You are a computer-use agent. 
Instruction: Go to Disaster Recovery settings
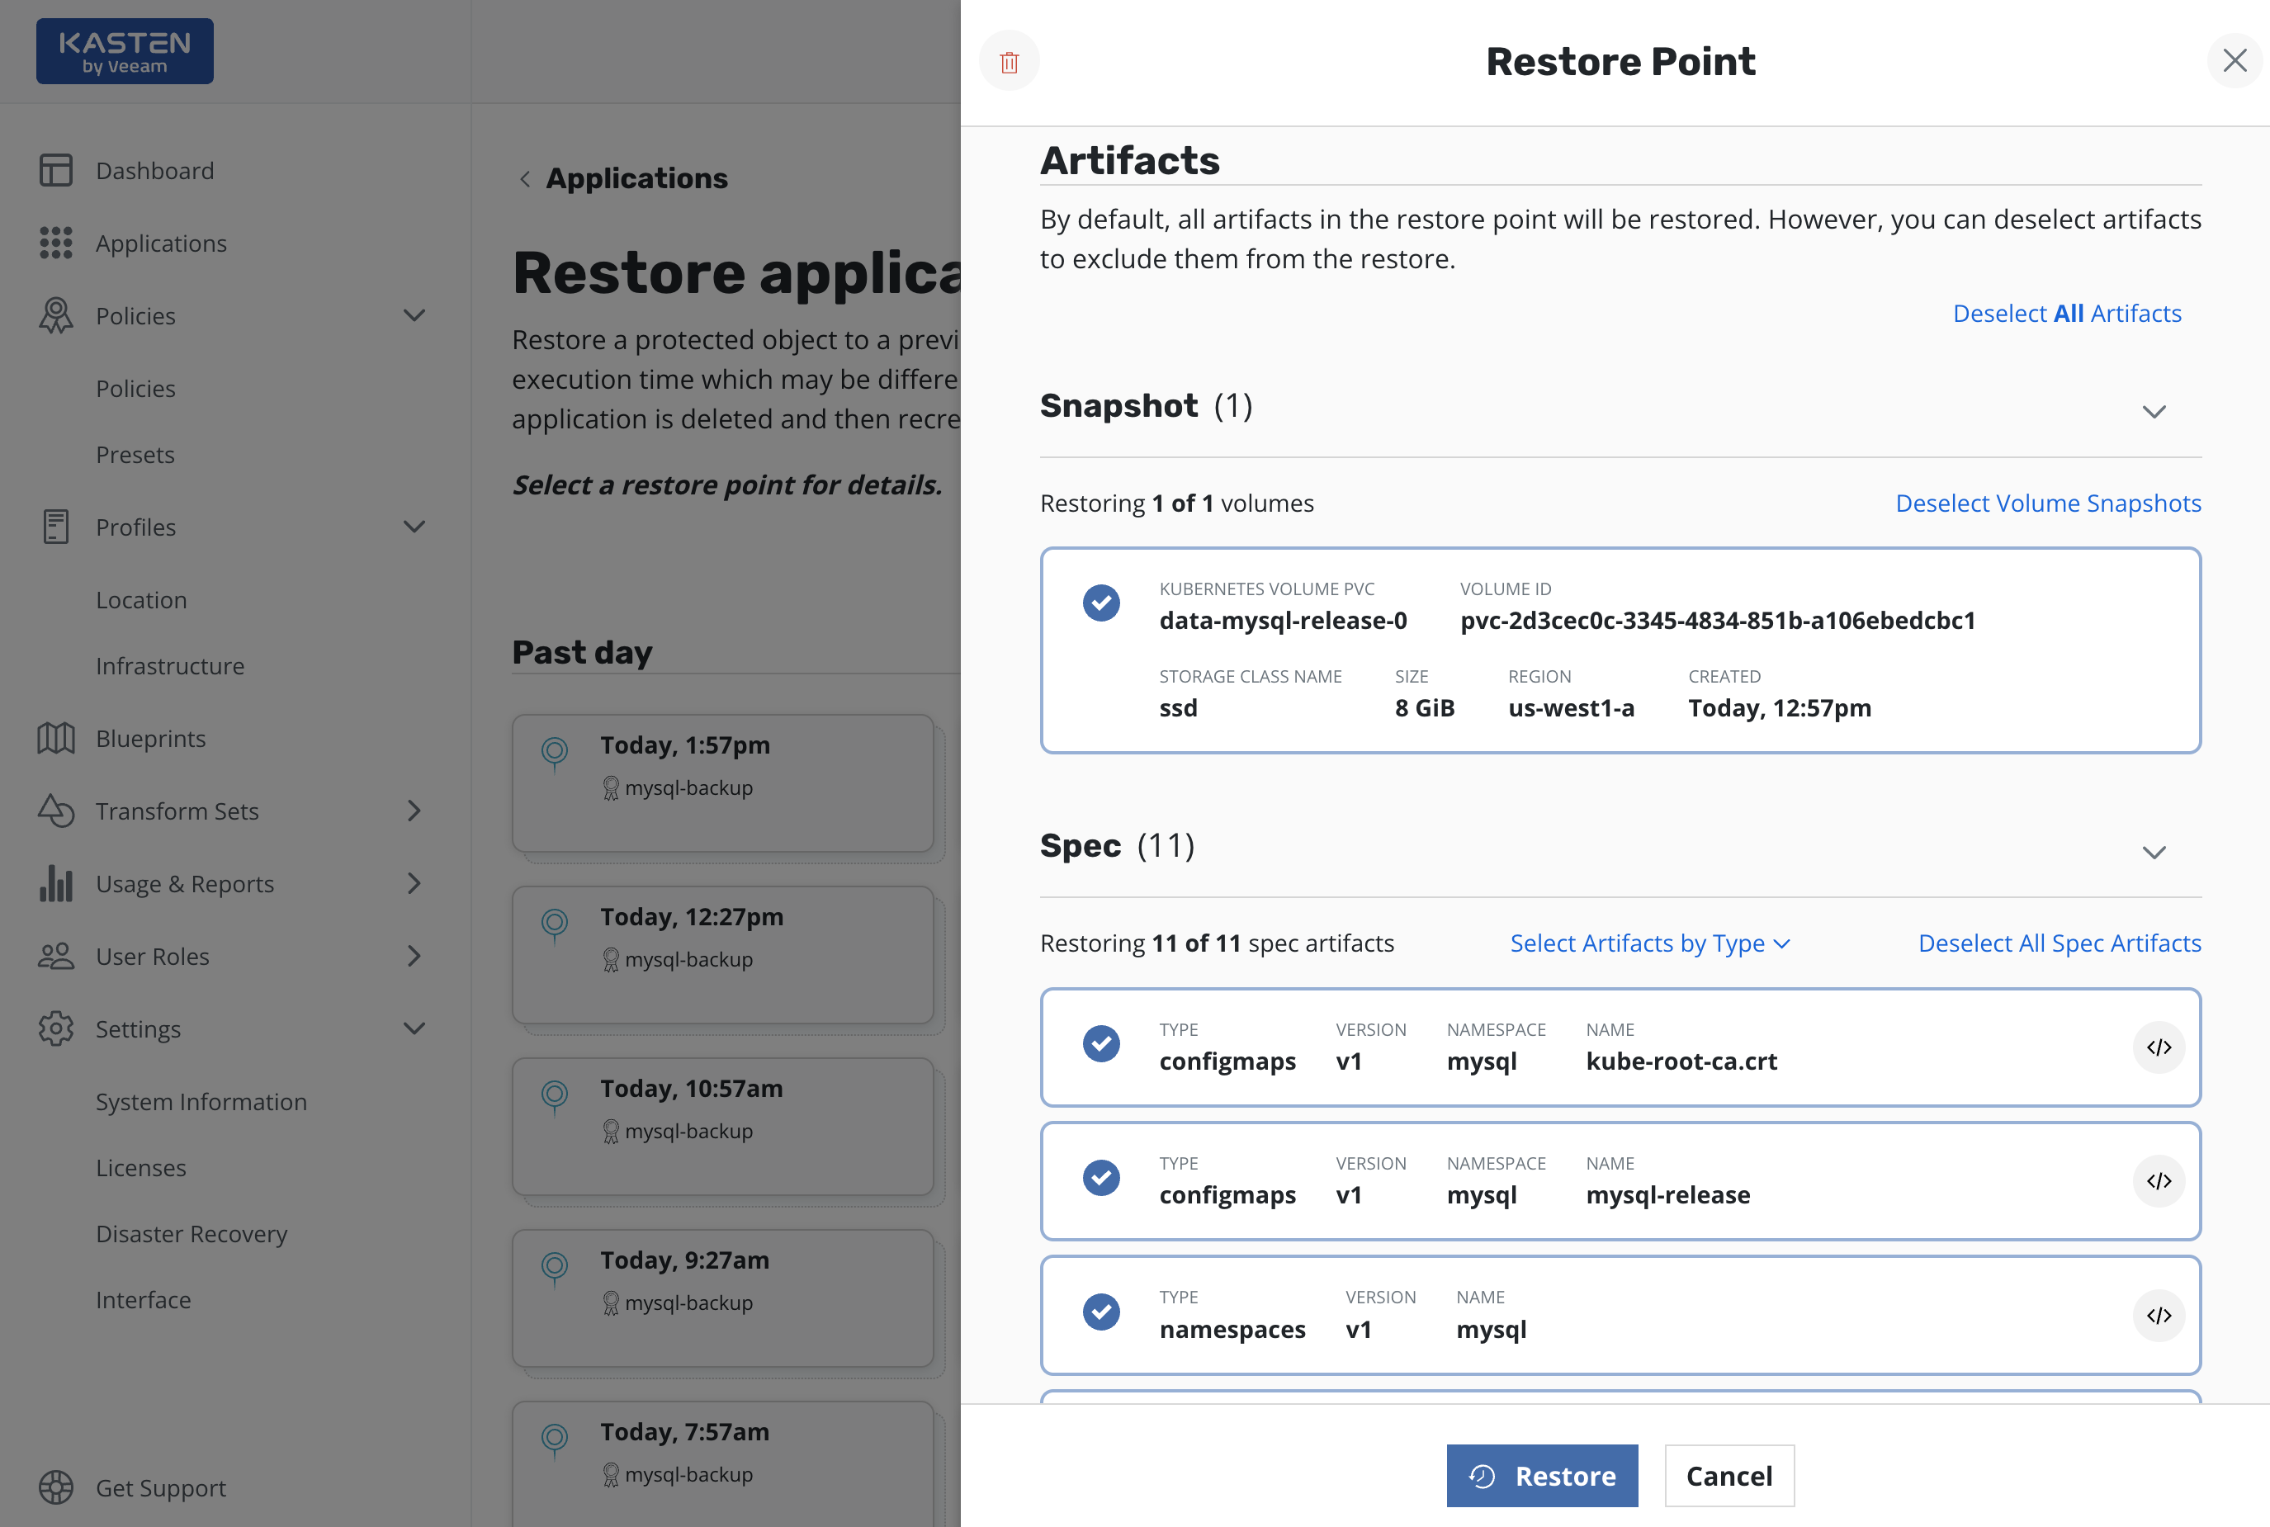191,1234
